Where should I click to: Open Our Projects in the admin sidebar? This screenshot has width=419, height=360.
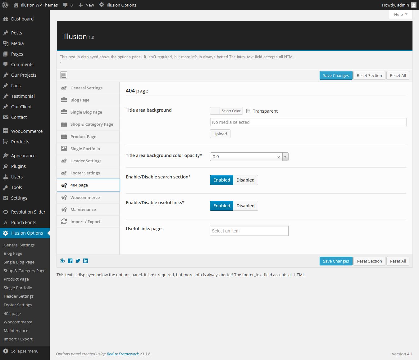coord(25,75)
